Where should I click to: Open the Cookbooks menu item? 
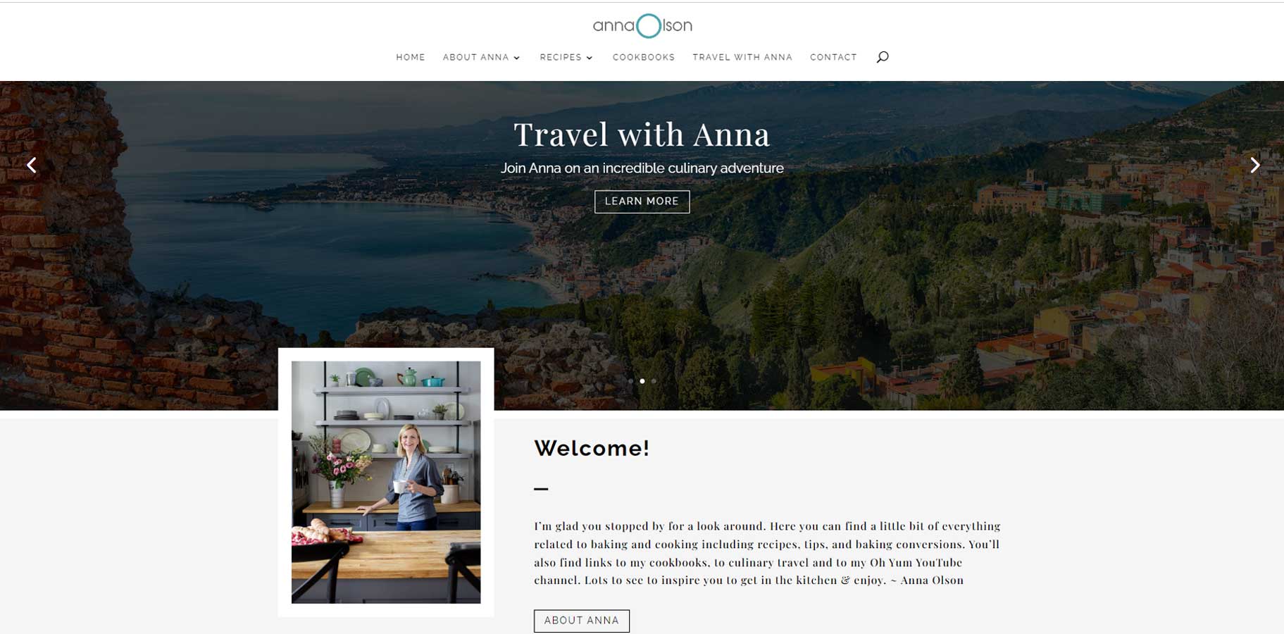point(644,57)
